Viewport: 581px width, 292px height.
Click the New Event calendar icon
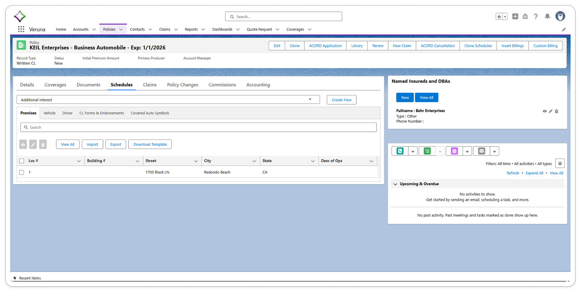454,151
